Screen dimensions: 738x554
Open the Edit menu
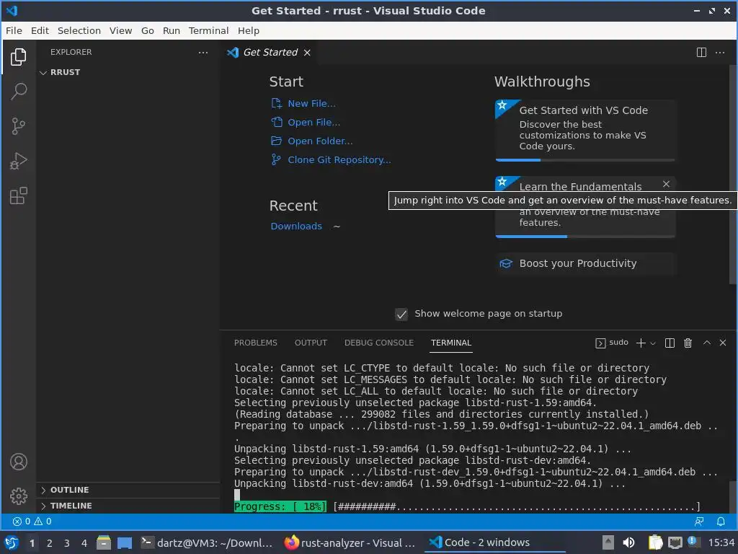point(40,30)
